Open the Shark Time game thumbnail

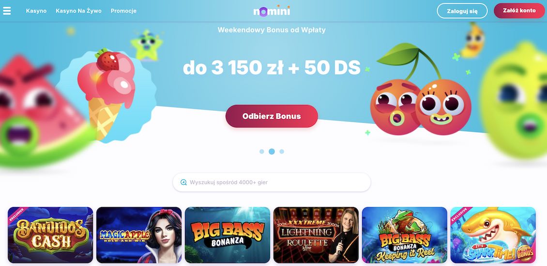[x=493, y=235]
